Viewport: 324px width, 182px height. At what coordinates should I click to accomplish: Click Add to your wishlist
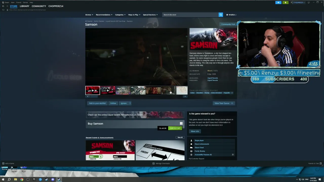(x=97, y=103)
